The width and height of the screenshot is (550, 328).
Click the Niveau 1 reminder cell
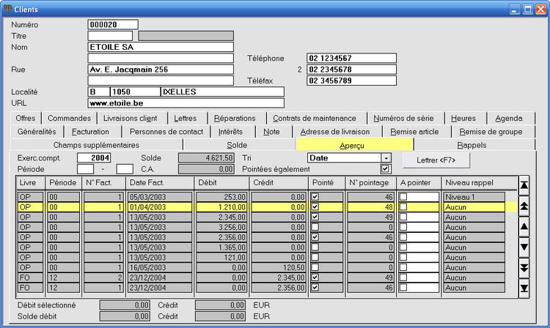pyautogui.click(x=474, y=197)
